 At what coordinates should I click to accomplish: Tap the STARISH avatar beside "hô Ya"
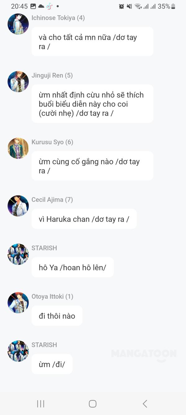pos(18,254)
